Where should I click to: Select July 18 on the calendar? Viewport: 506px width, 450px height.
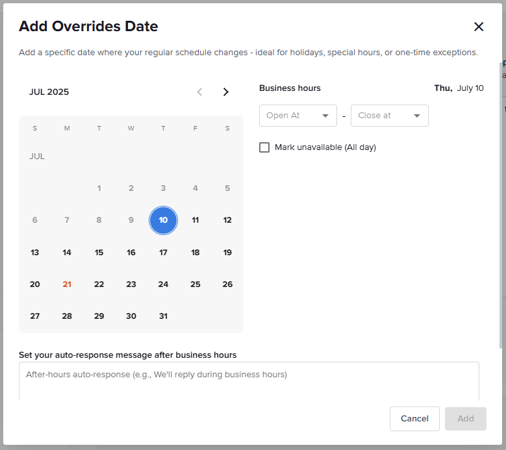pos(196,252)
